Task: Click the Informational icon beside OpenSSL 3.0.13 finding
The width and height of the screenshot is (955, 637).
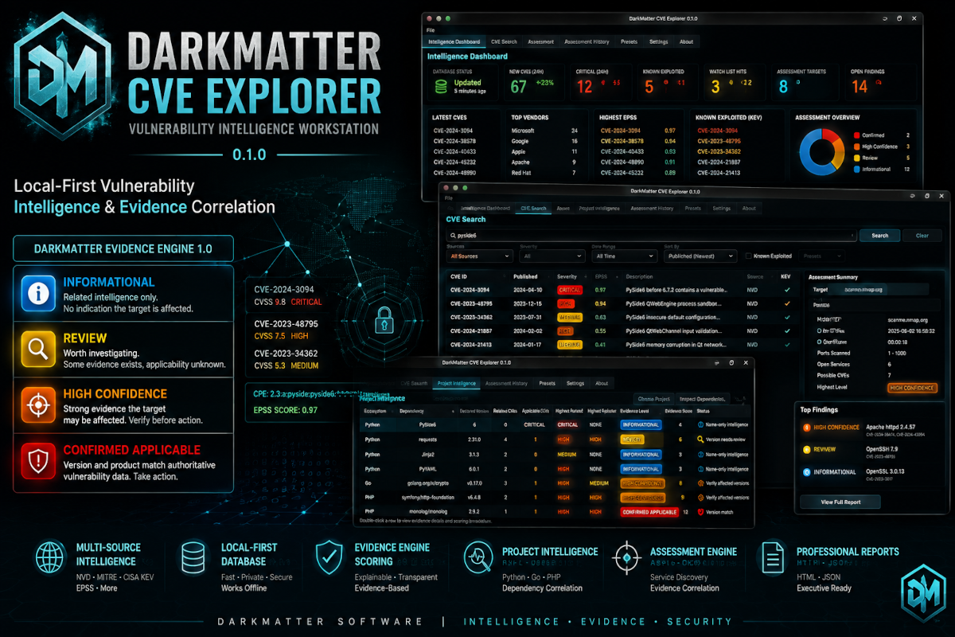Action: click(806, 471)
